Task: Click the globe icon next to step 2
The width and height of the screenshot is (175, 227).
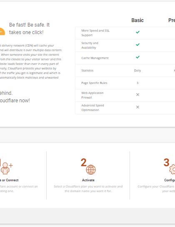Action: coord(91,170)
